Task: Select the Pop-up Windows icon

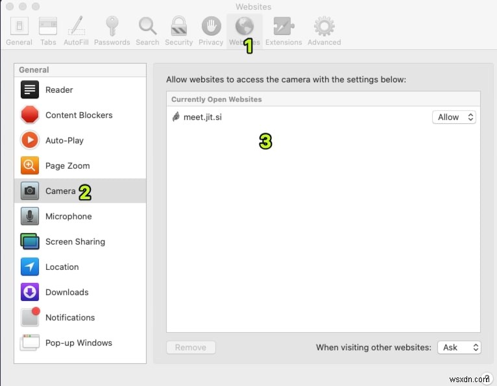Action: pyautogui.click(x=30, y=343)
